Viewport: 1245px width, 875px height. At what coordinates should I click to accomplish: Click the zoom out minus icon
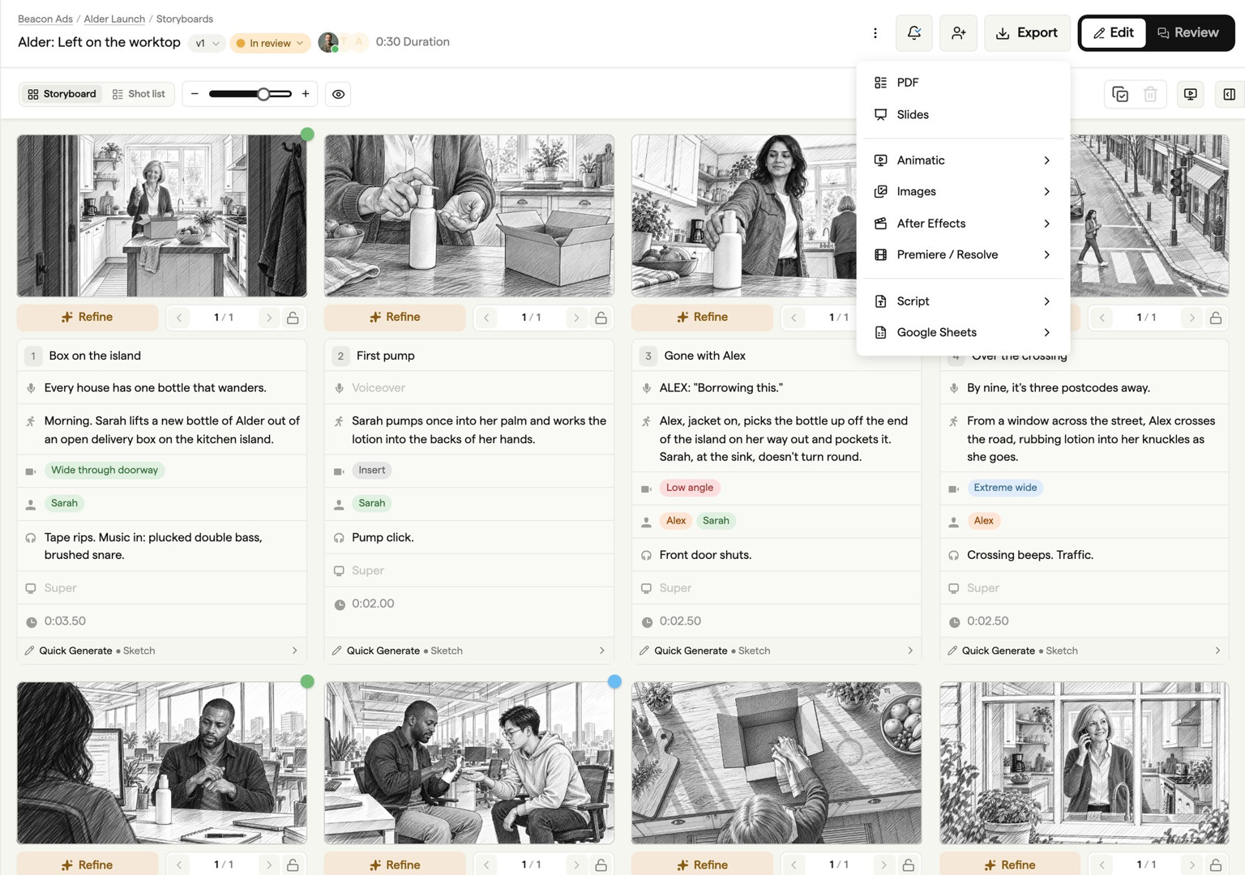195,94
